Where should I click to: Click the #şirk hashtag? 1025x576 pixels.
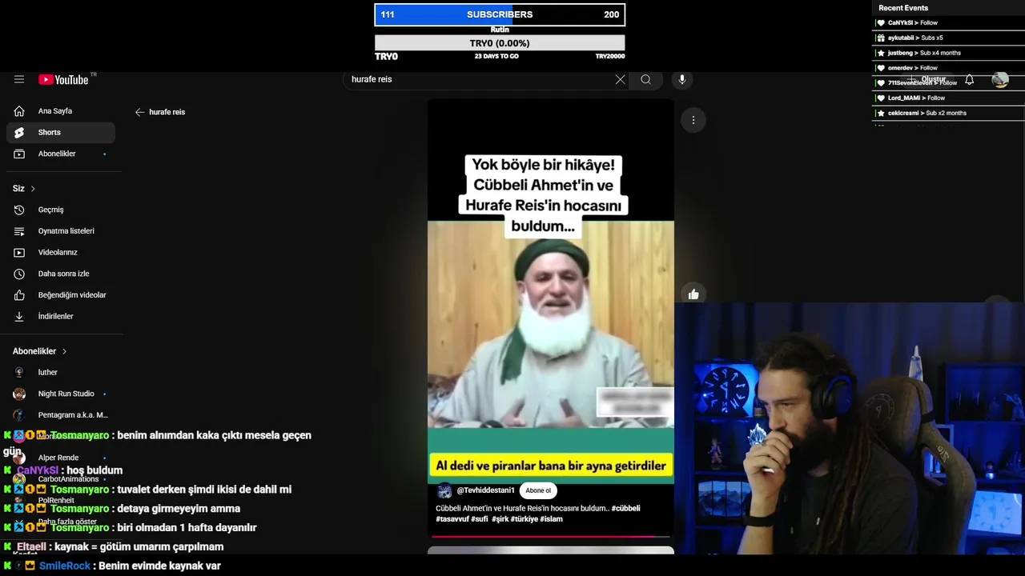[500, 519]
